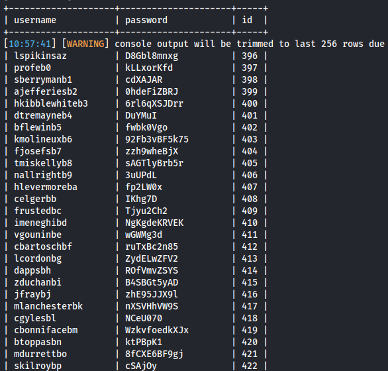Viewport: 388px width, 371px height.
Task: Click password ruTxBc2n85
Action: (x=152, y=246)
